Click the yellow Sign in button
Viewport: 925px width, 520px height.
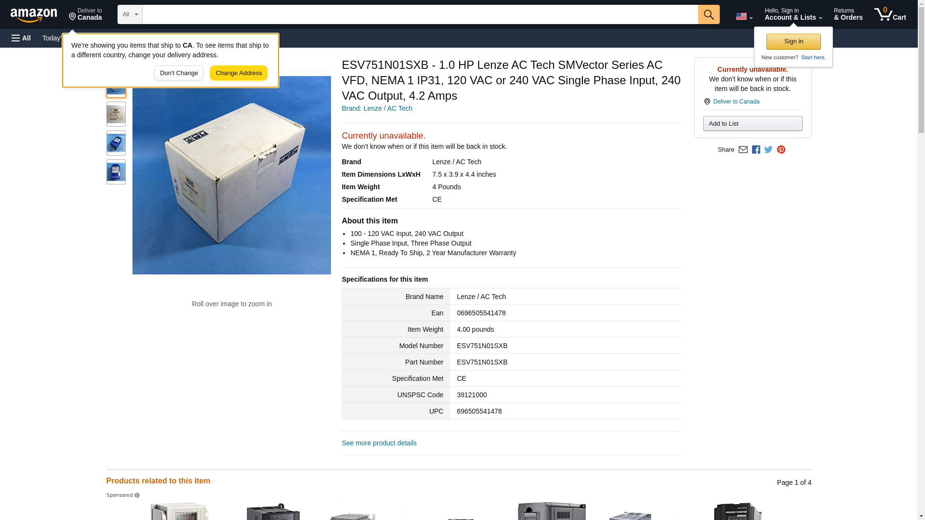[x=793, y=41]
